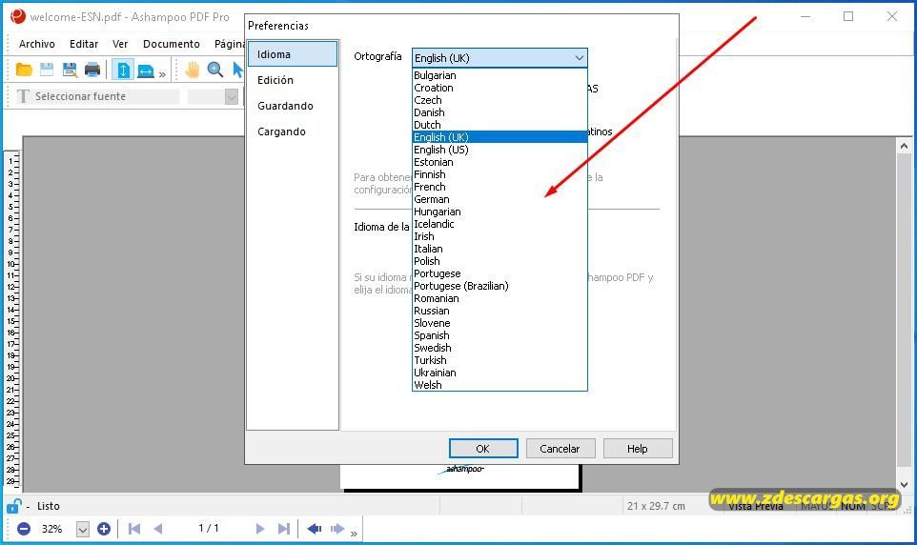Click the page number field 1 / 1
This screenshot has width=917, height=545.
(209, 529)
